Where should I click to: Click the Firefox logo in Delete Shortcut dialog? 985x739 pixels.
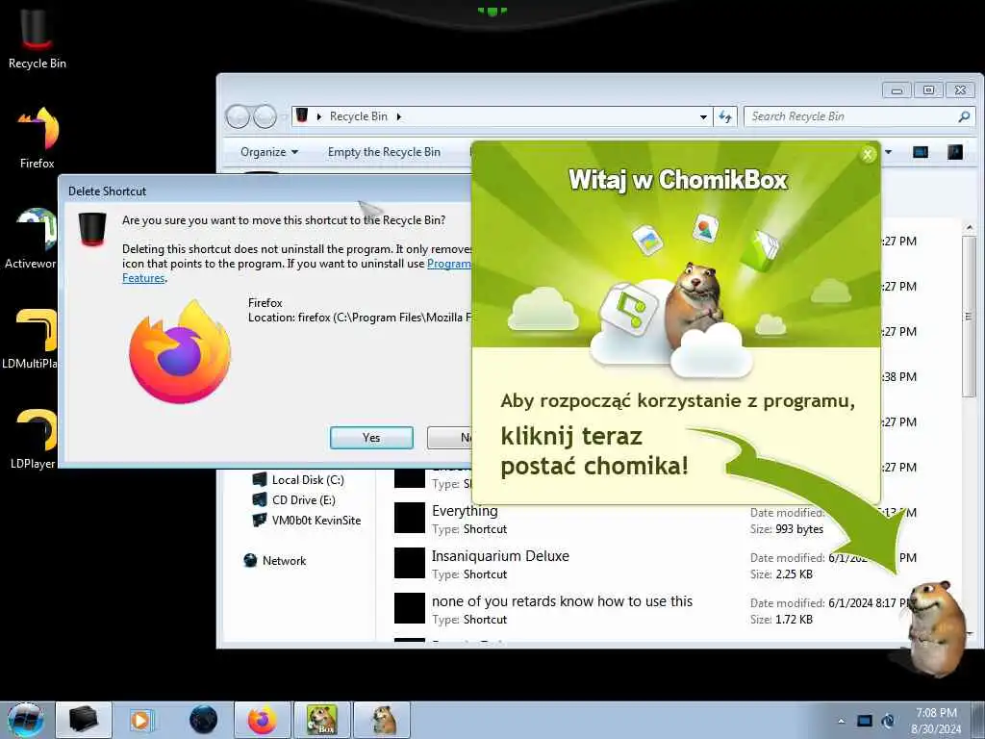coord(180,352)
